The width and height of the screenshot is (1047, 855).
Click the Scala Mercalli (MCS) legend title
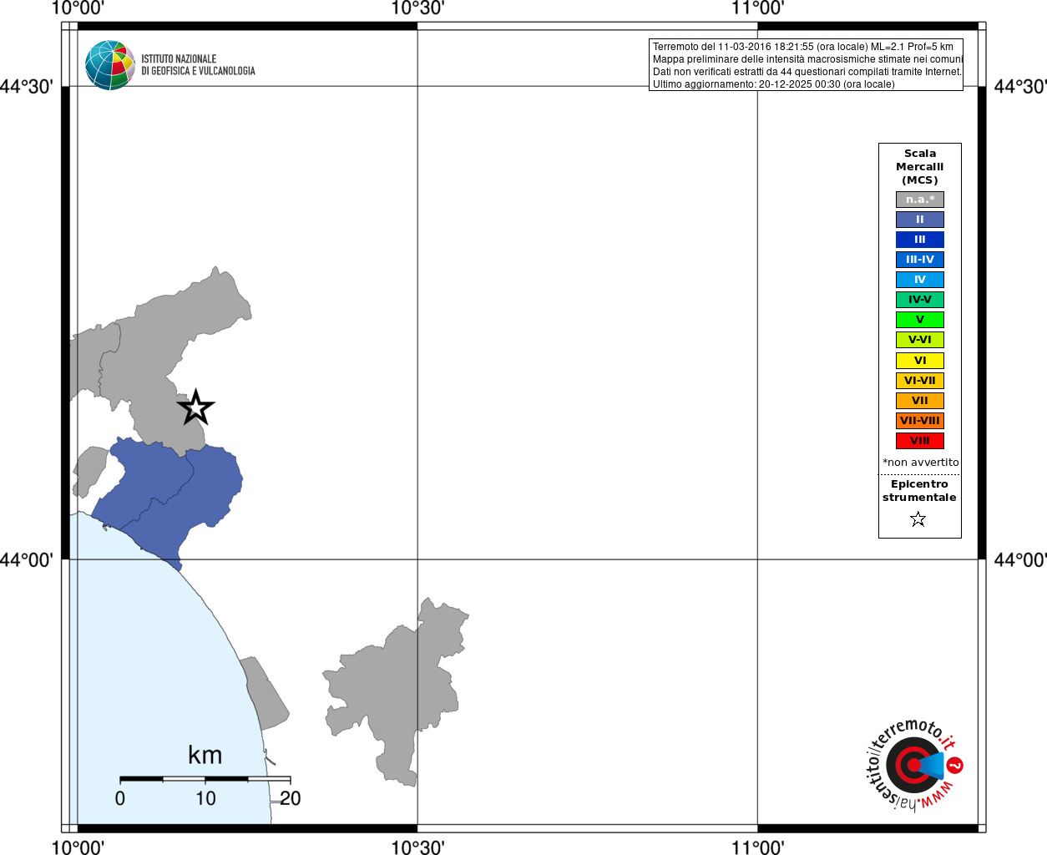pyautogui.click(x=920, y=167)
